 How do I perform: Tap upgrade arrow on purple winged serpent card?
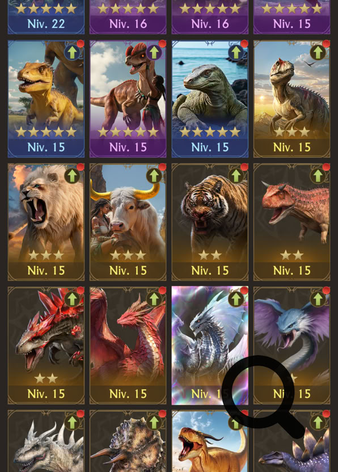[x=318, y=300]
